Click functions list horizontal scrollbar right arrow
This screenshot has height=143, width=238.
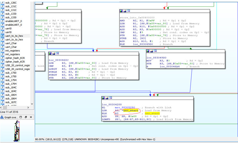(x=28, y=108)
